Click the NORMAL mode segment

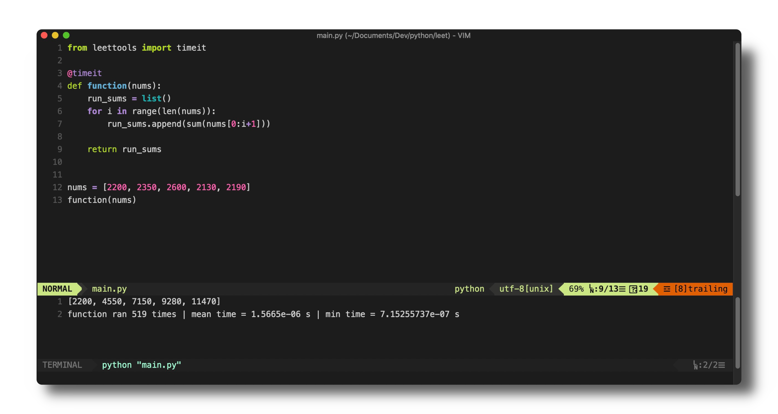[57, 289]
